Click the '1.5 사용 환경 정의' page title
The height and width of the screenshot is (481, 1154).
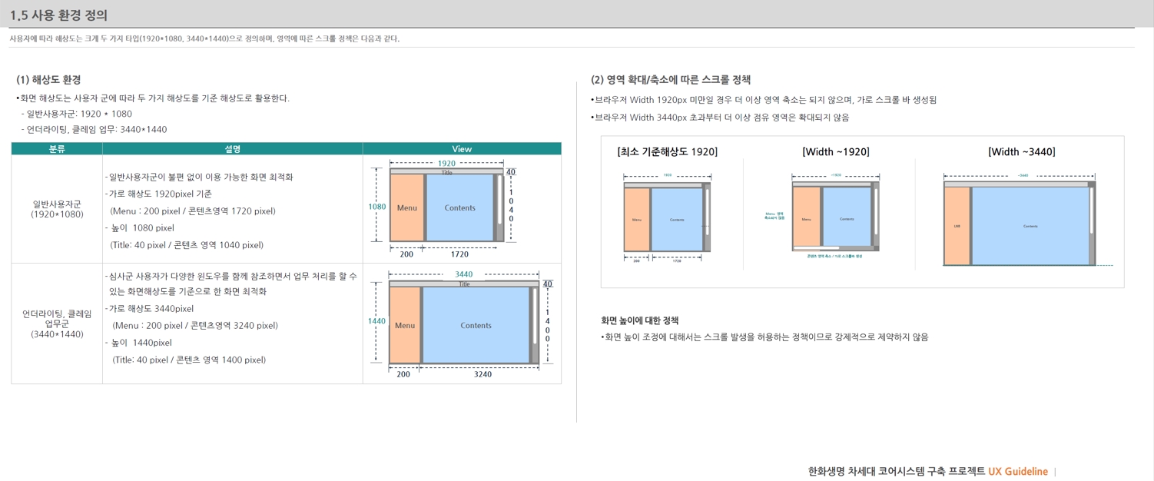58,15
